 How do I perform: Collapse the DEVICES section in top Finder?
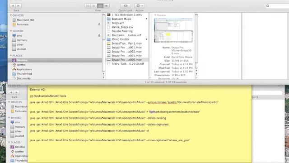[11, 15]
